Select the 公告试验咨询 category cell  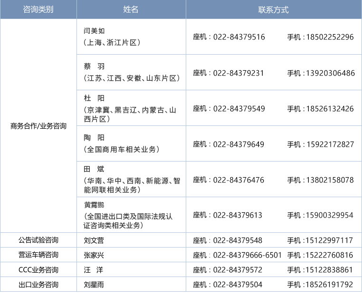click(x=38, y=240)
